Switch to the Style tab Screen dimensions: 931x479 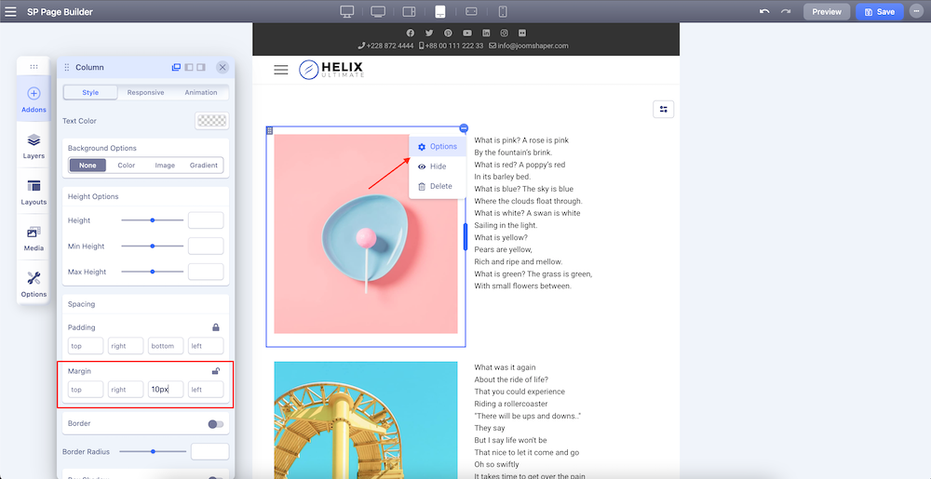pyautogui.click(x=91, y=92)
